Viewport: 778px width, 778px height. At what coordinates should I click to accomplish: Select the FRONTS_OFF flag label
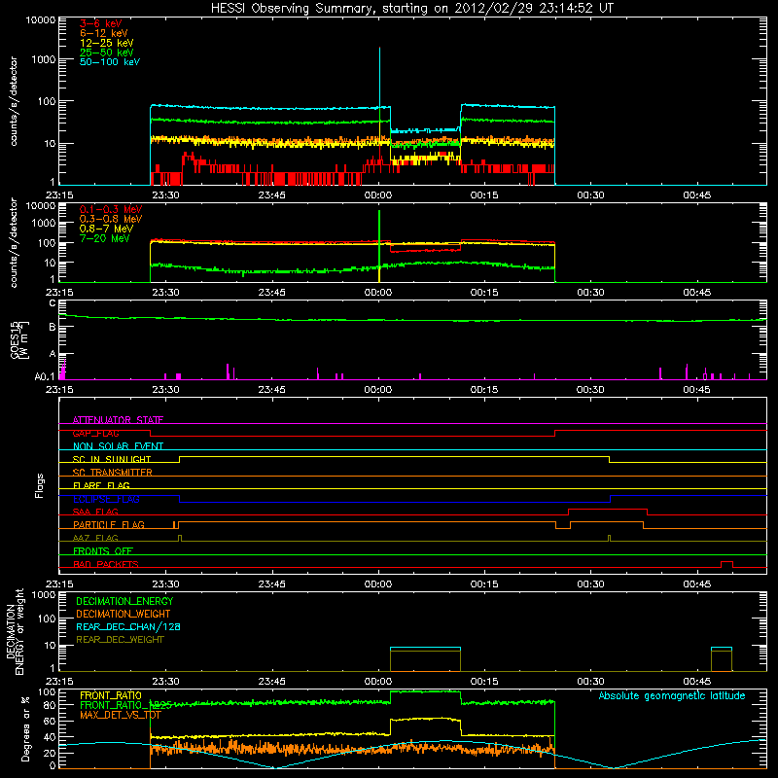(x=103, y=550)
